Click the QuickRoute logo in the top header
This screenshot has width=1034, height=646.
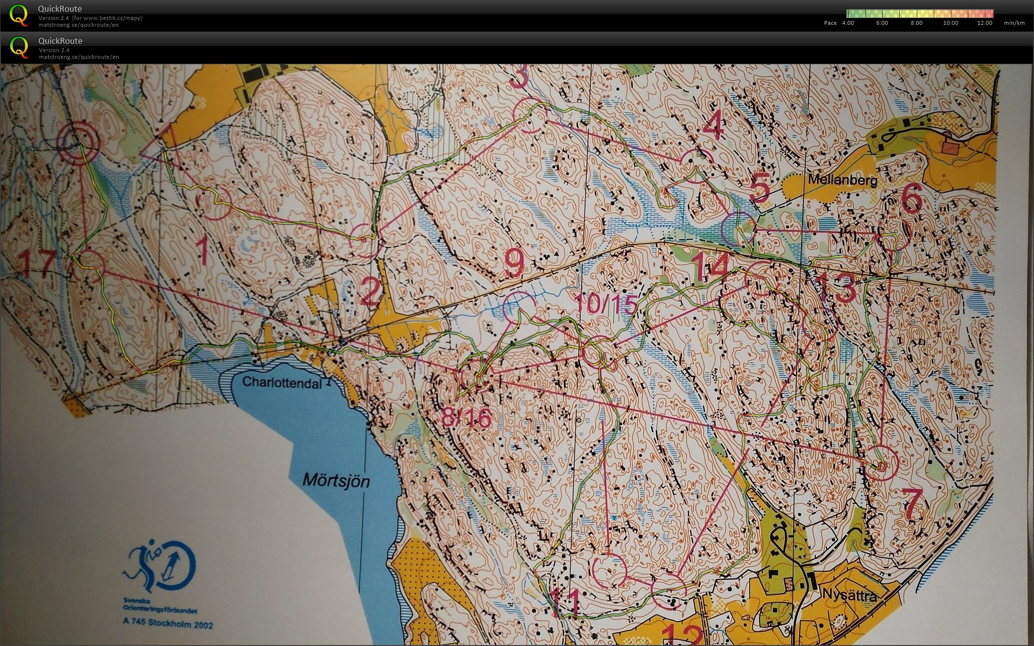[18, 15]
